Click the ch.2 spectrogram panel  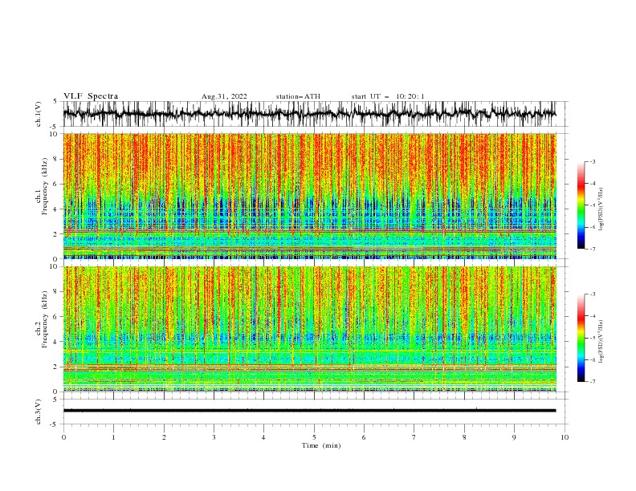pyautogui.click(x=309, y=329)
